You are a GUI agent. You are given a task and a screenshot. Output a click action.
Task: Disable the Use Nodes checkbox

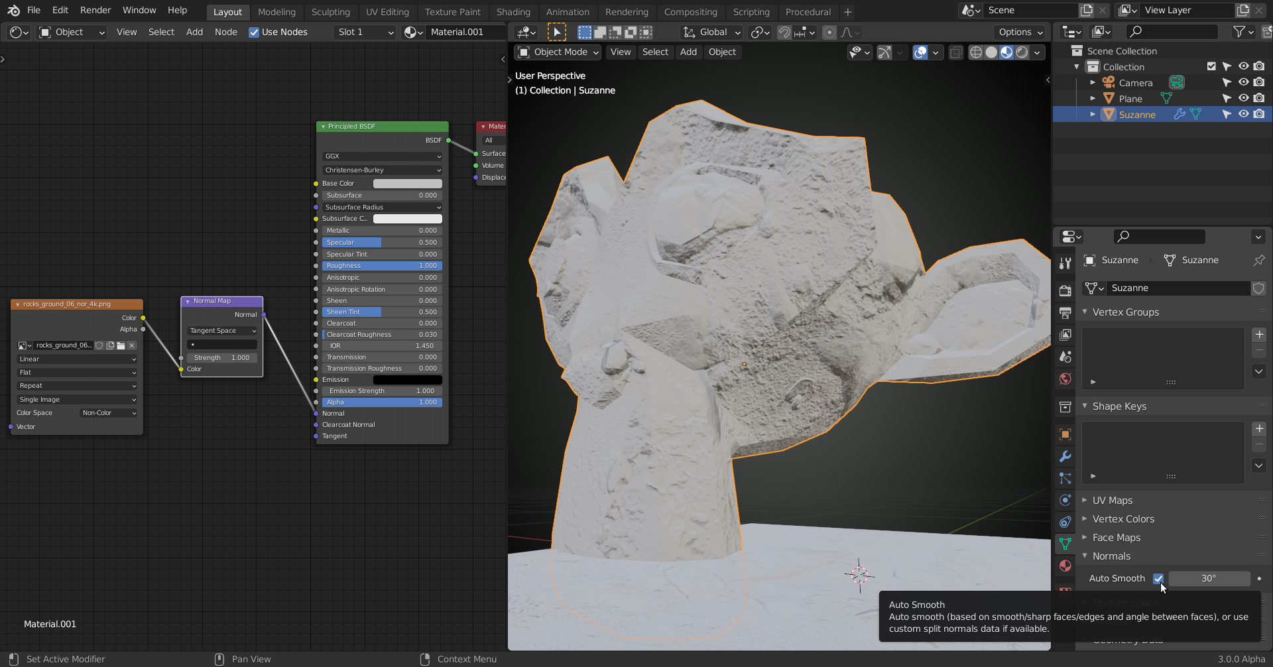click(254, 32)
